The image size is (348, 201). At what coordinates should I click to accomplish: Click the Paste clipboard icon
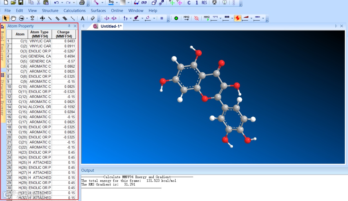[x=46, y=3]
